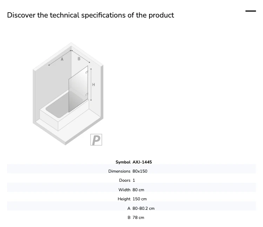Click the 'A' dimension label in the diagram
Viewport: 263px width, 227px height.
pos(62,59)
